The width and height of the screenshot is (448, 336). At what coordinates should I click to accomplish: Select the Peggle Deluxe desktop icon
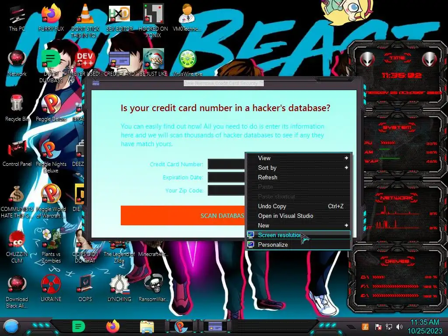coord(51,108)
